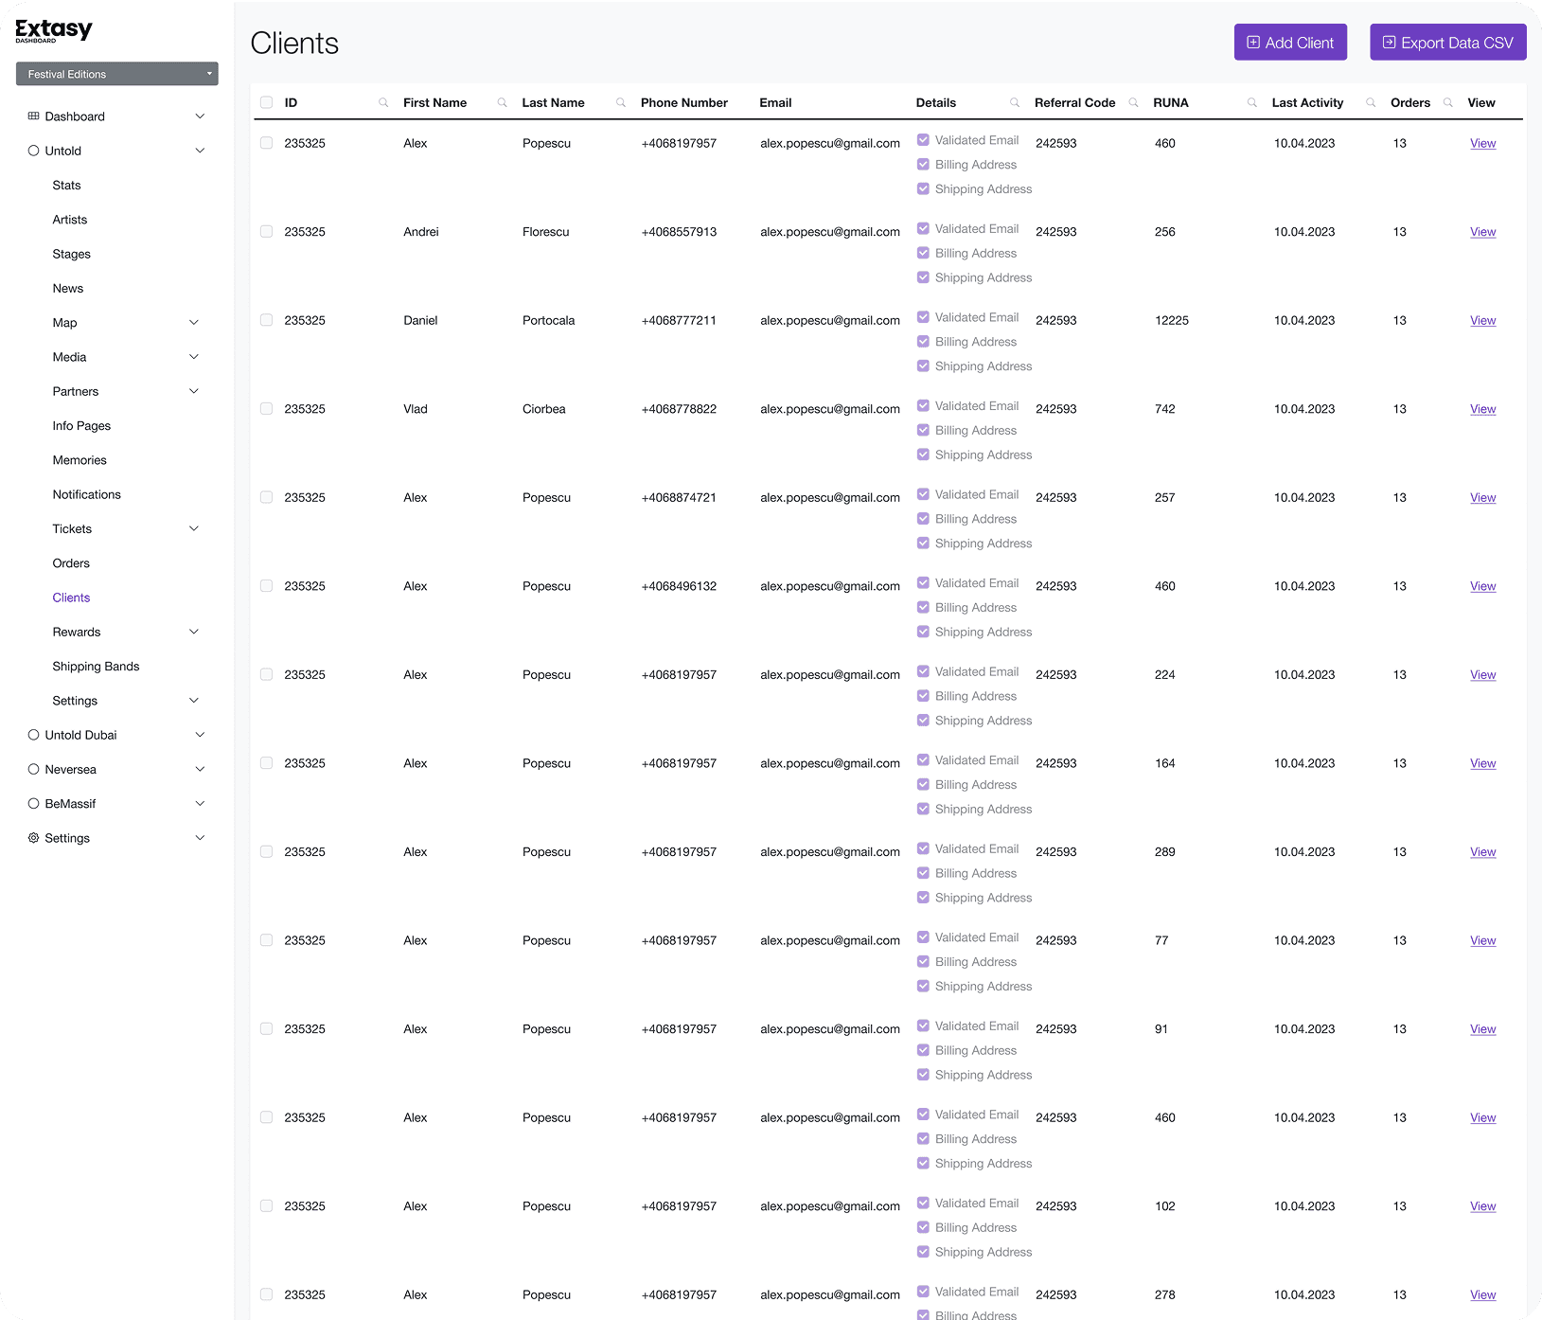The height and width of the screenshot is (1320, 1542).
Task: Navigate to Shipping Bands in the sidebar
Action: click(x=96, y=666)
